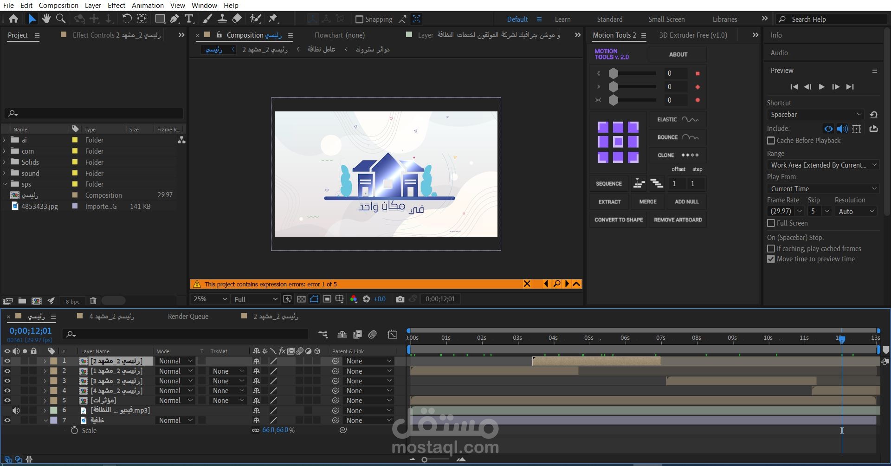This screenshot has width=891, height=466.
Task: Pick the Hand tool
Action: coord(46,19)
